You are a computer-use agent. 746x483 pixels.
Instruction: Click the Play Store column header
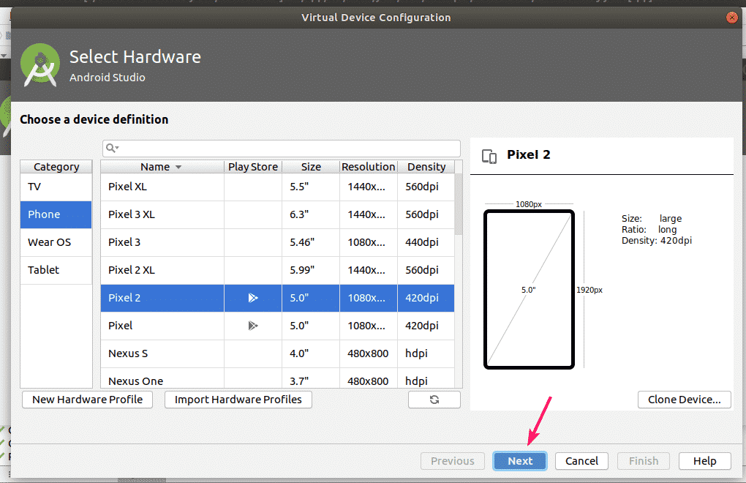click(253, 167)
